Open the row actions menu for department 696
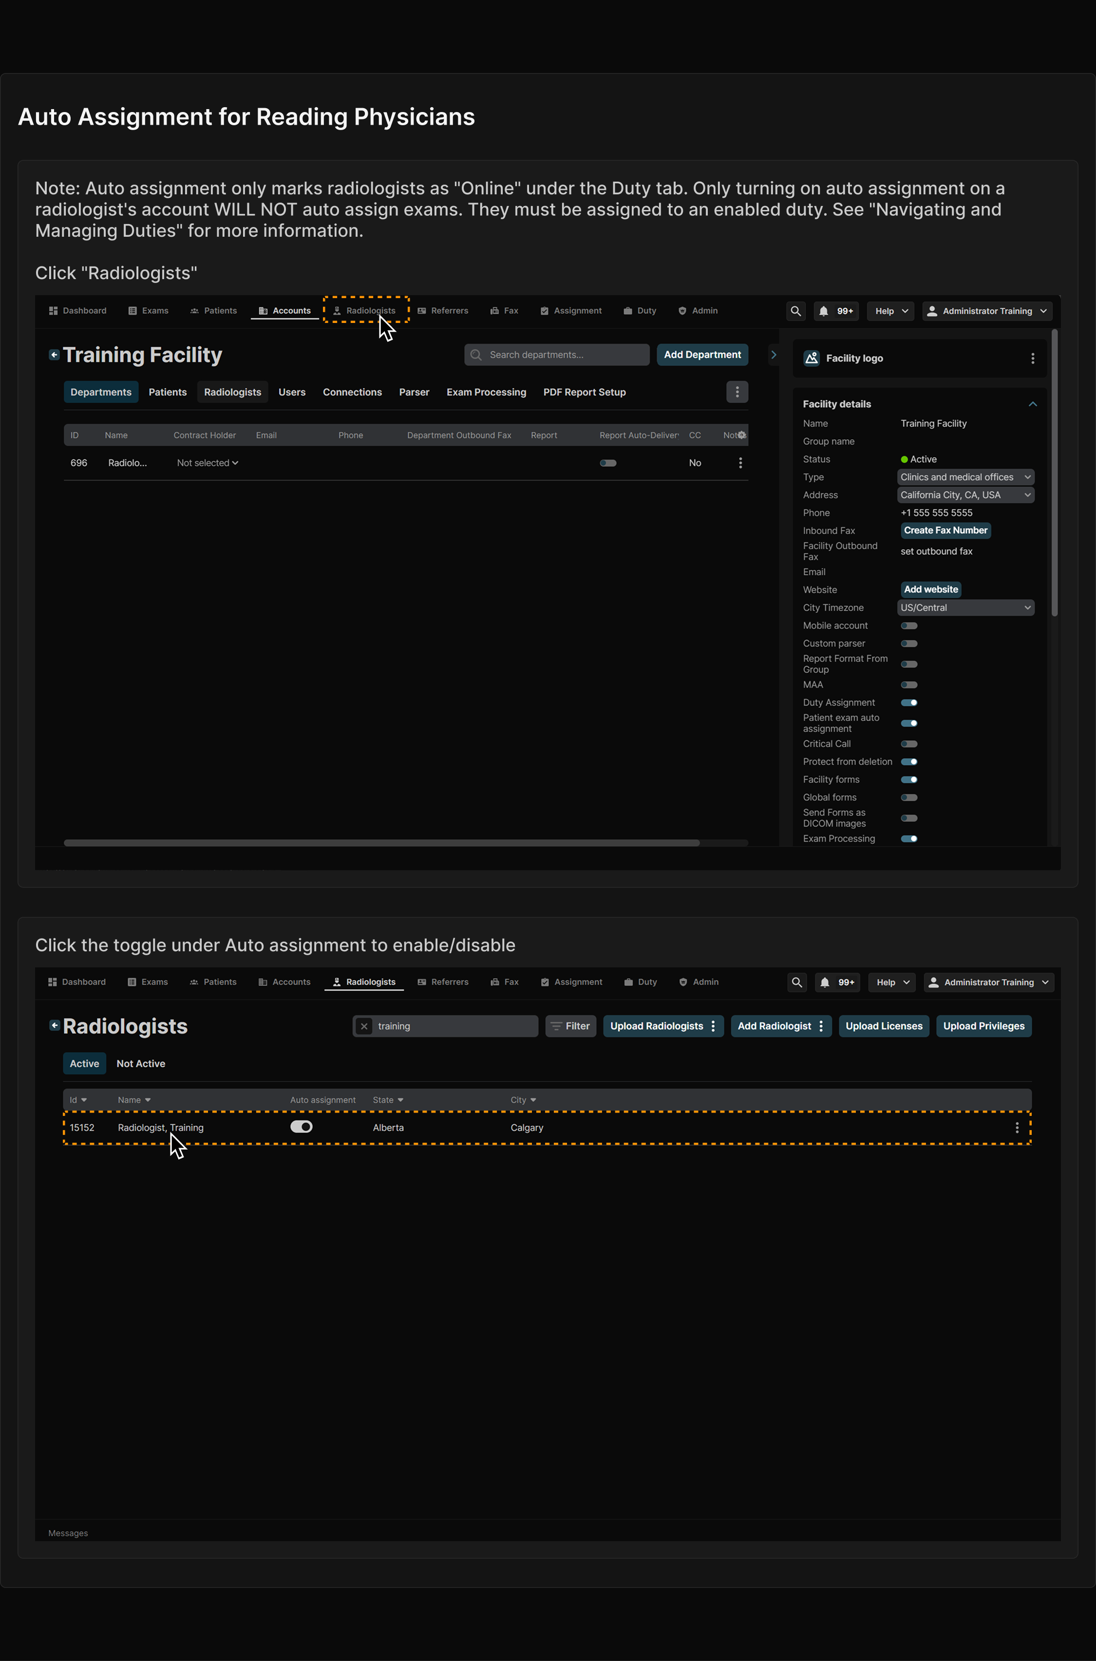Viewport: 1096px width, 1661px height. tap(741, 463)
